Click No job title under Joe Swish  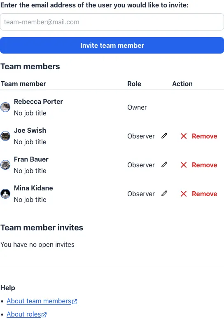[30, 142]
